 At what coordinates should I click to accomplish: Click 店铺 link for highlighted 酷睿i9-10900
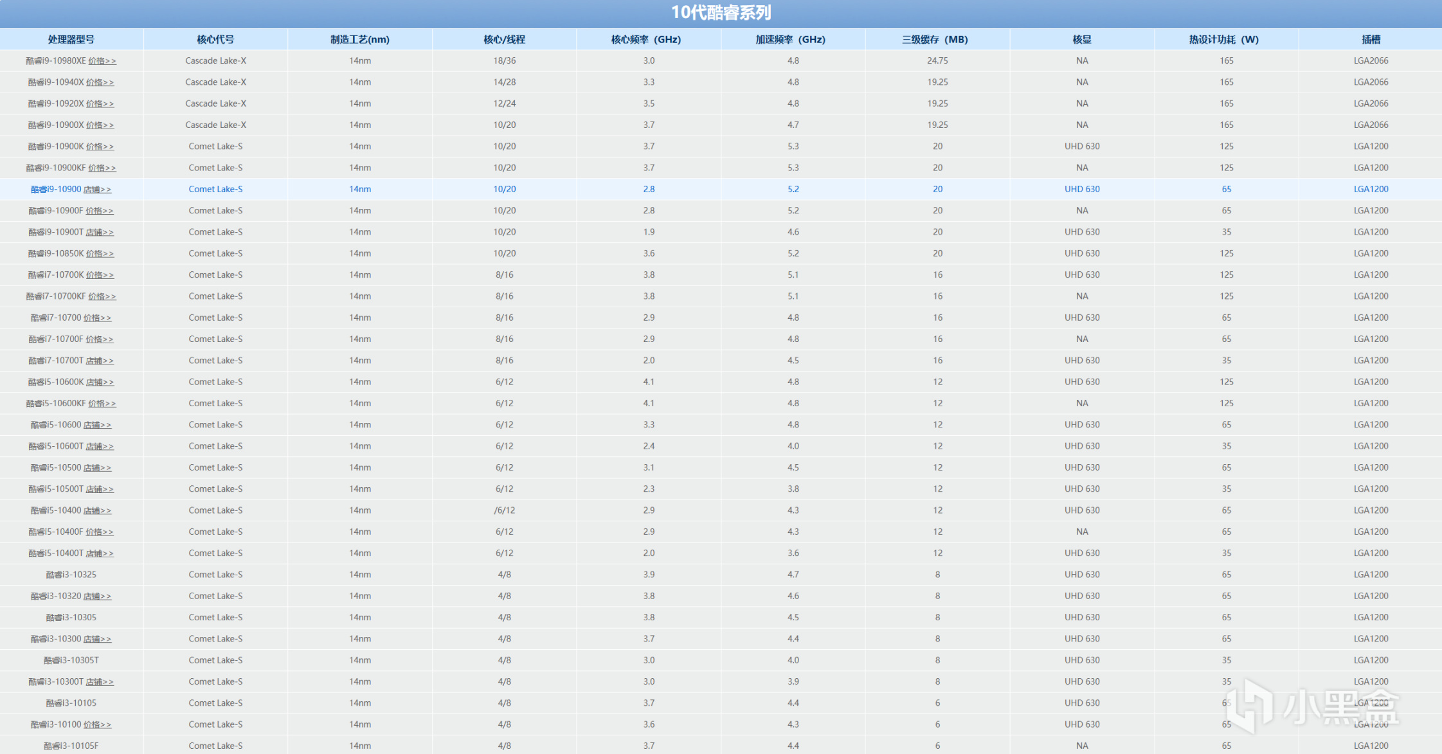(97, 190)
